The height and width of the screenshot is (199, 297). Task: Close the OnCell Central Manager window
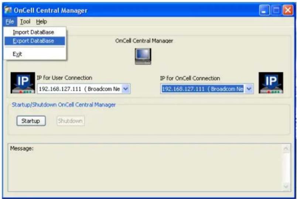pyautogui.click(x=288, y=10)
